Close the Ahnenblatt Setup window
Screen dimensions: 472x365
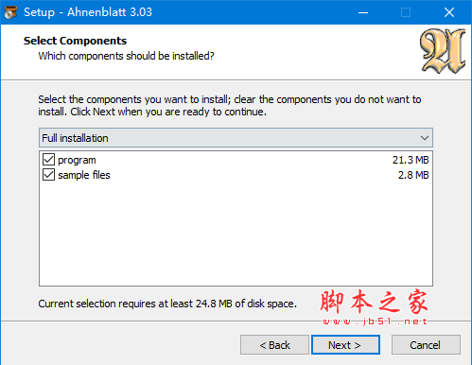coord(449,12)
